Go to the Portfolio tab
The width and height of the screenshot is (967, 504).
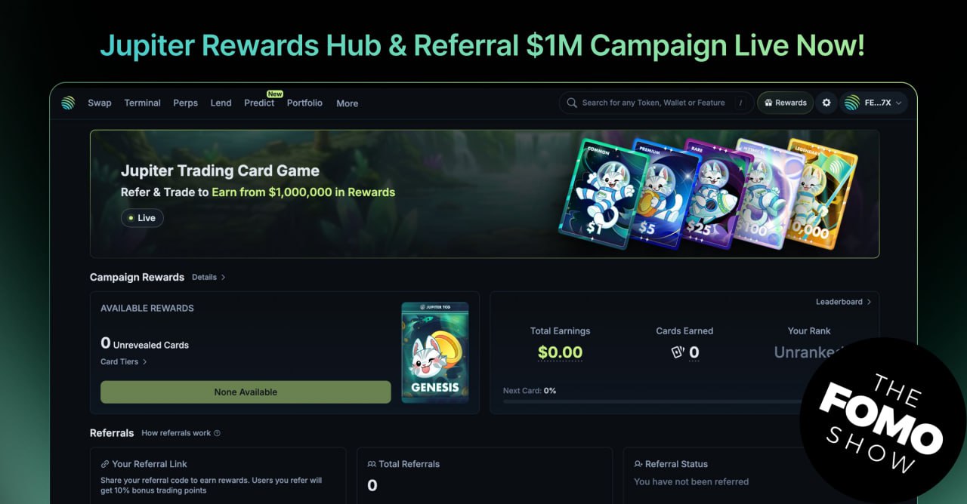(x=304, y=103)
